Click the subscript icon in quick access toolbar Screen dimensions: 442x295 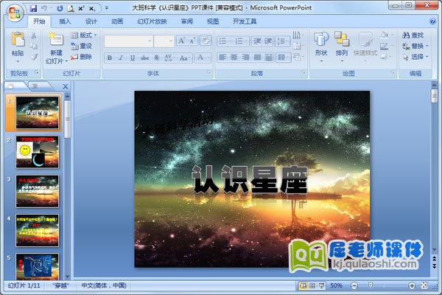92,9
